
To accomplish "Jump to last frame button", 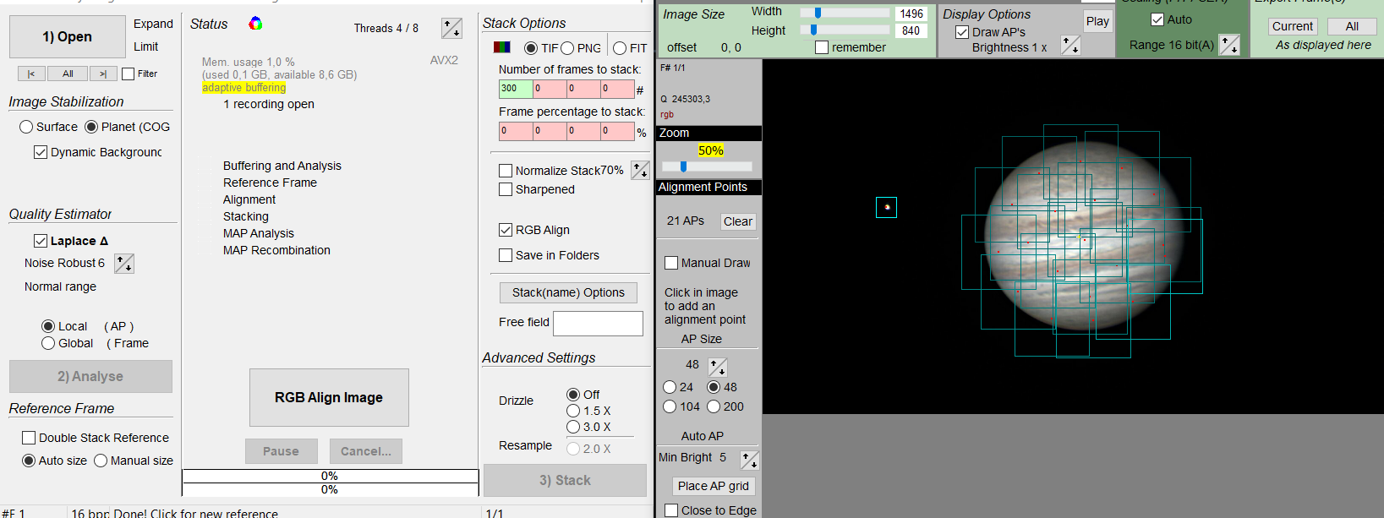I will [x=103, y=74].
